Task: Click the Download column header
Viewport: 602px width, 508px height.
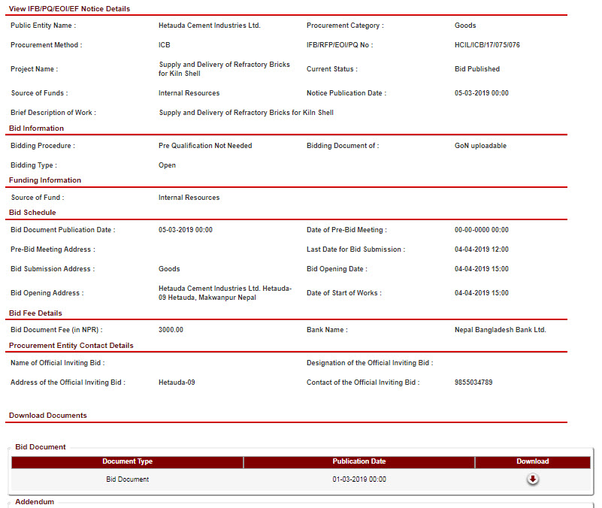Action: (x=532, y=461)
